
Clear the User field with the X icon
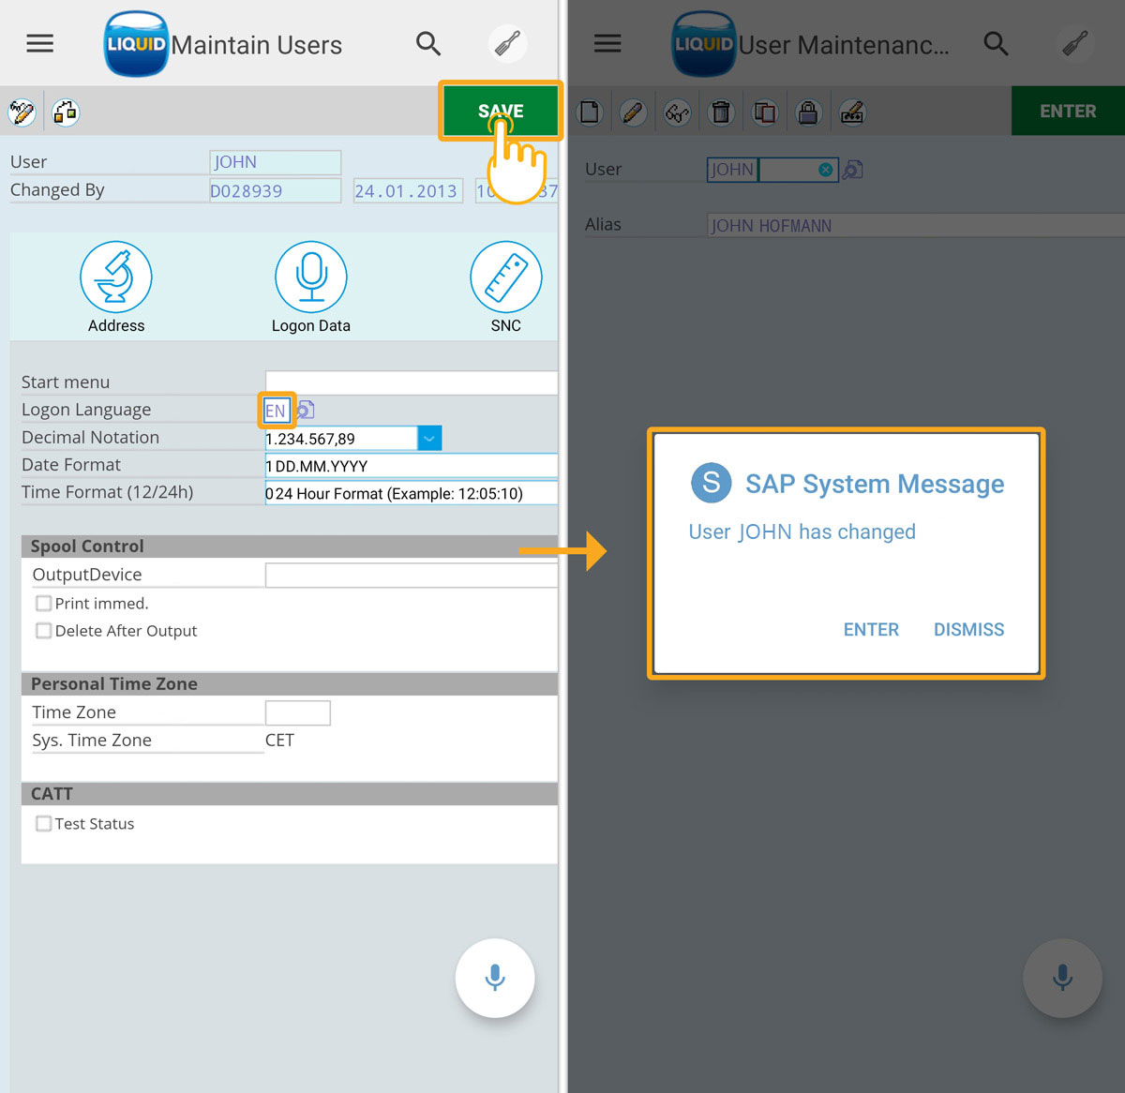825,170
